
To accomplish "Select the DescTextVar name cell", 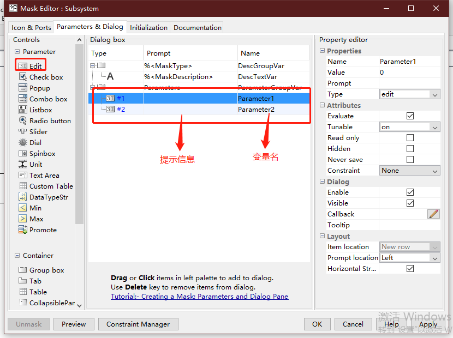I will [x=273, y=76].
